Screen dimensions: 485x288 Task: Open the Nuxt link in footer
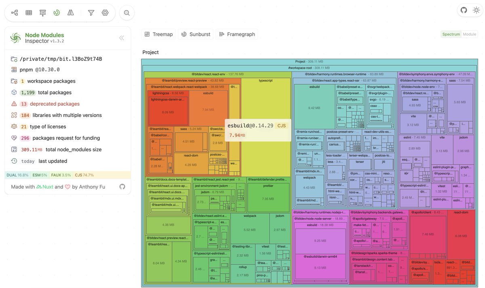click(45, 187)
